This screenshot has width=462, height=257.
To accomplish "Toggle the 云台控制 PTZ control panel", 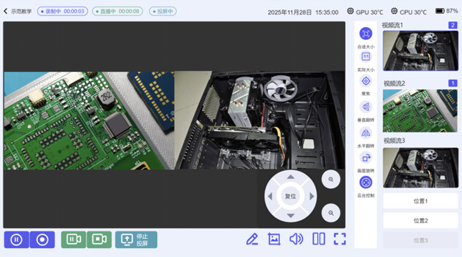I will pyautogui.click(x=366, y=183).
